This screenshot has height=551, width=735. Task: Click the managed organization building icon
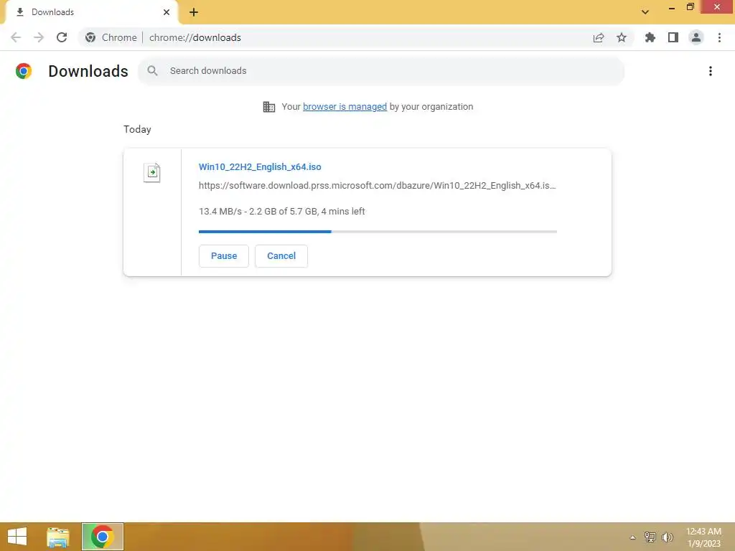click(x=269, y=107)
